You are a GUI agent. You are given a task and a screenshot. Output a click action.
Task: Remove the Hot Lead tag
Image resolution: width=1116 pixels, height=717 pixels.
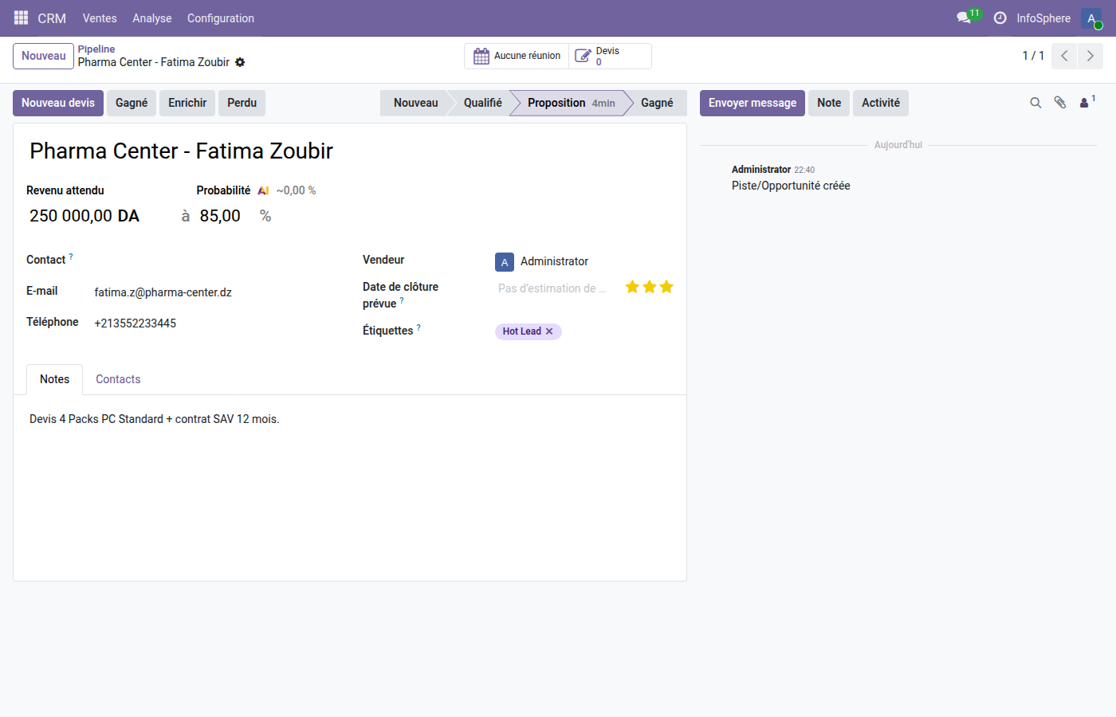click(549, 331)
